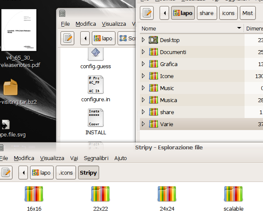Open Visualizza menu in middle window
The width and height of the screenshot is (263, 221).
(x=114, y=24)
